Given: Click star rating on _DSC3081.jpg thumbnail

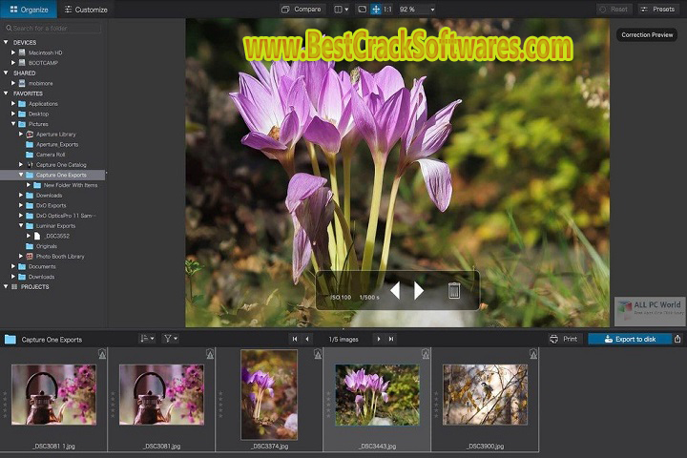Looking at the screenshot, I should coord(113,405).
